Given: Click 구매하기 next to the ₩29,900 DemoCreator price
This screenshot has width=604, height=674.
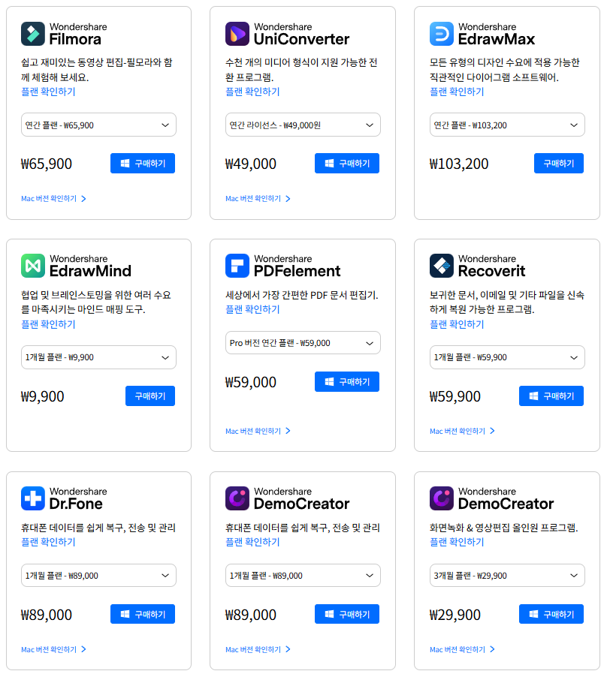Looking at the screenshot, I should [x=551, y=614].
